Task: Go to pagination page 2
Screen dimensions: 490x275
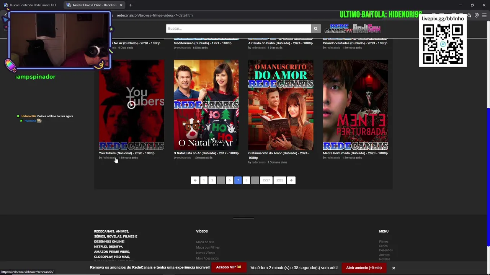Action: pos(212,180)
